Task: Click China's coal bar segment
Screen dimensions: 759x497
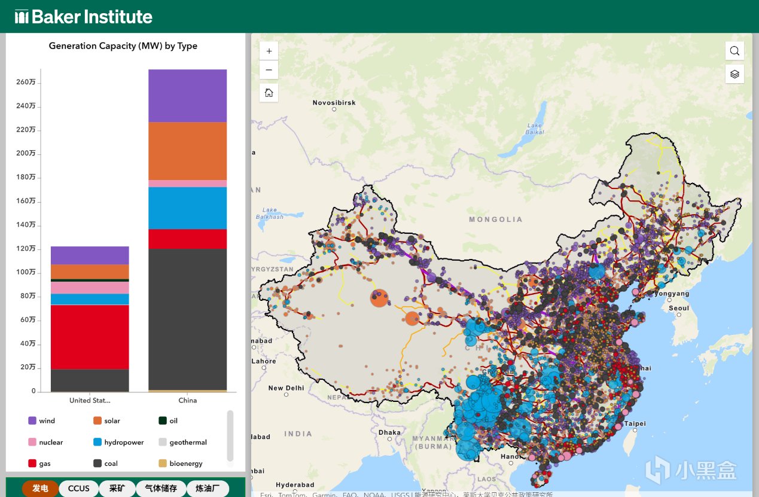Action: pyautogui.click(x=187, y=319)
